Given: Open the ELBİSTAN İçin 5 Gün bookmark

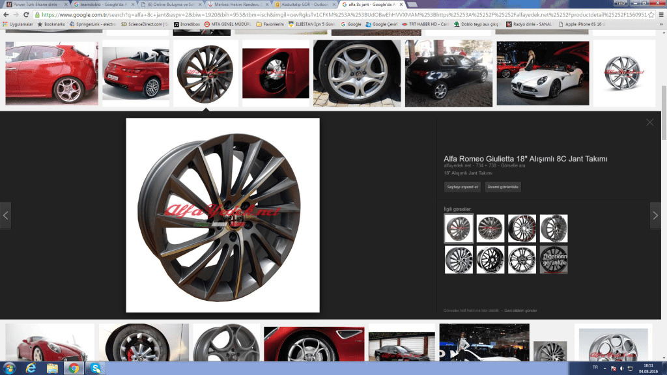Looking at the screenshot, I should pyautogui.click(x=312, y=24).
